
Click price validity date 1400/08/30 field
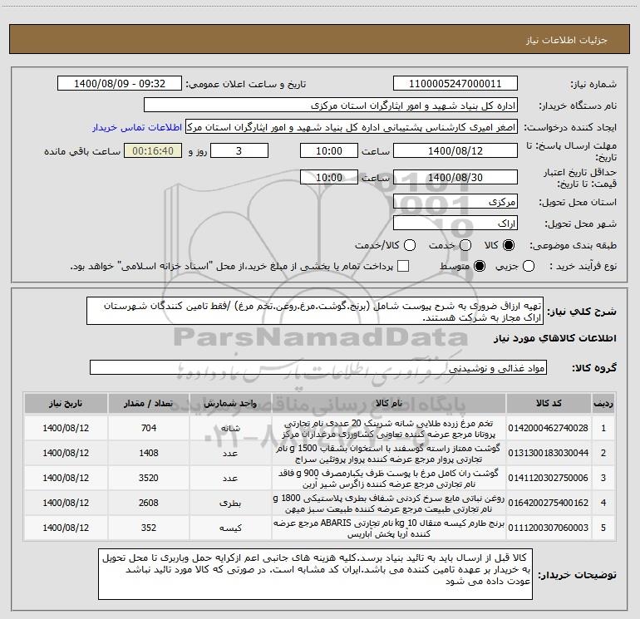pos(455,178)
